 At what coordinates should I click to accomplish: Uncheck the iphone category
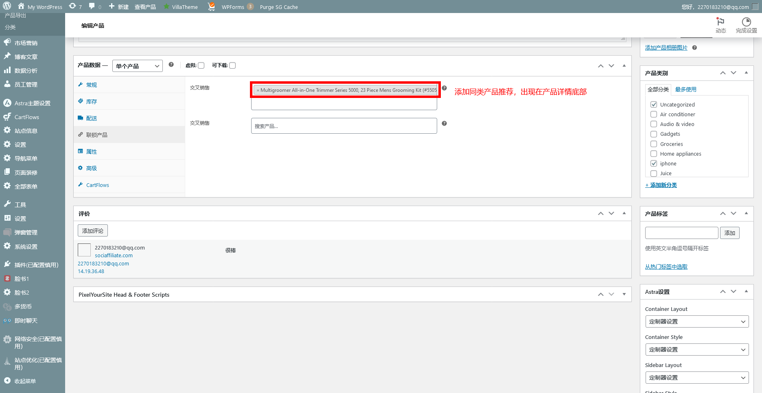(654, 163)
